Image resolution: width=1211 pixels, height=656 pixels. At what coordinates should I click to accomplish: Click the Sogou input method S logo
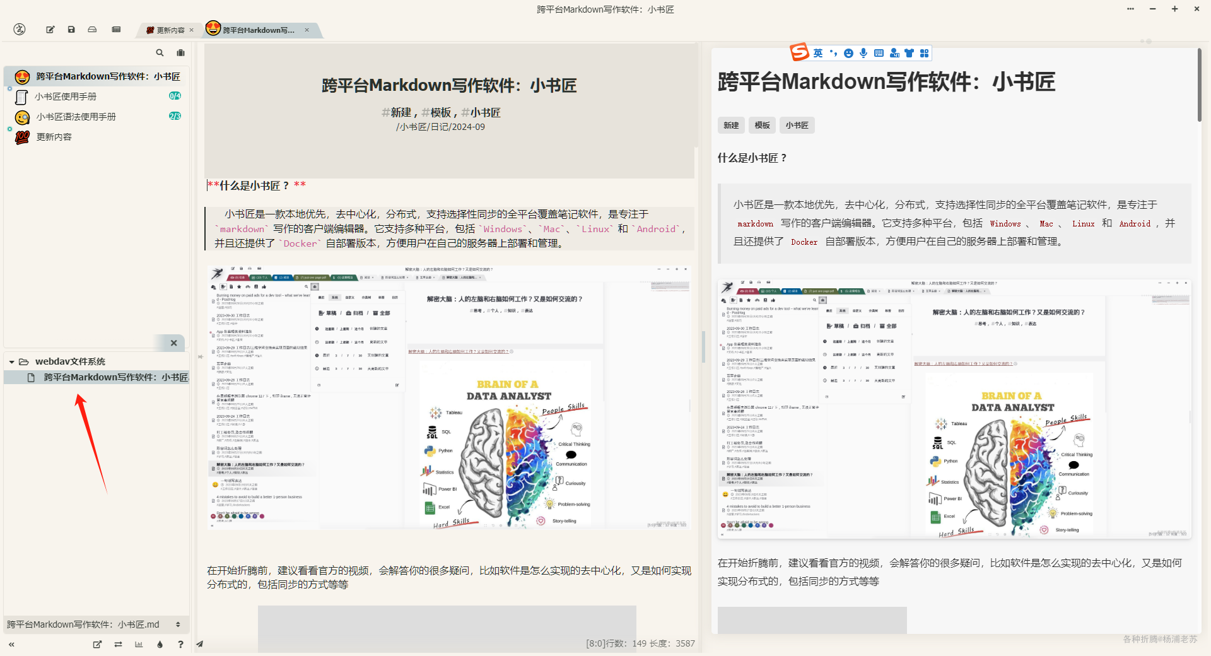800,52
